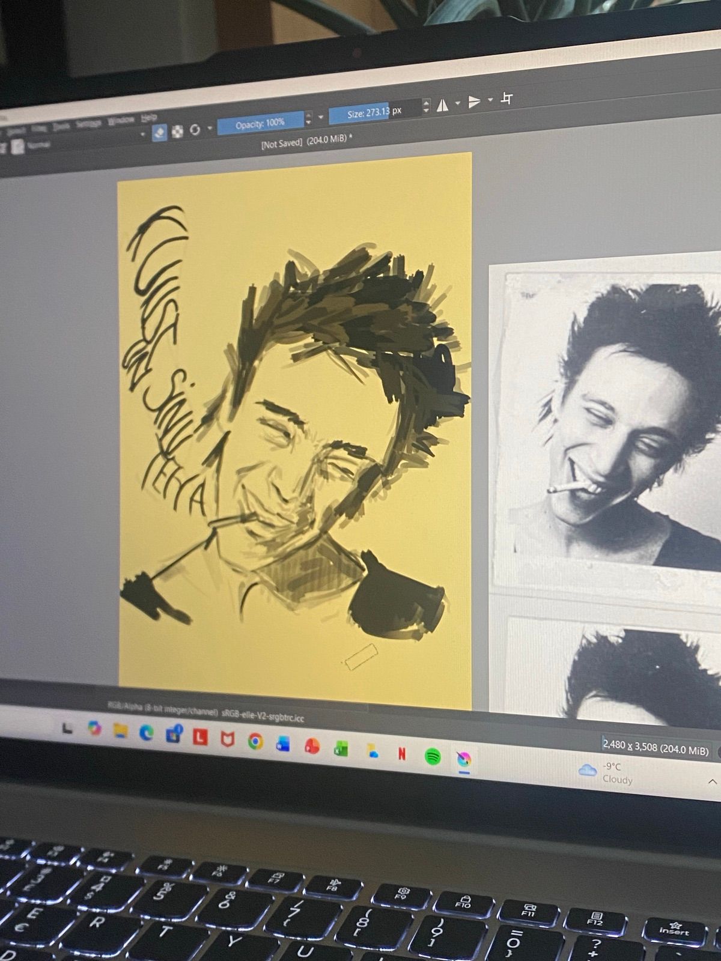
Task: Click the reload brush preset icon
Action: click(195, 129)
